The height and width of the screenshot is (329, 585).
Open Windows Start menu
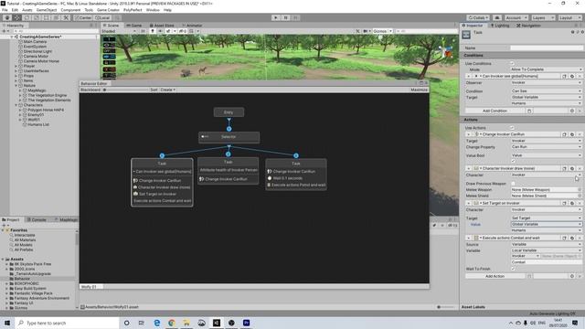(7, 323)
